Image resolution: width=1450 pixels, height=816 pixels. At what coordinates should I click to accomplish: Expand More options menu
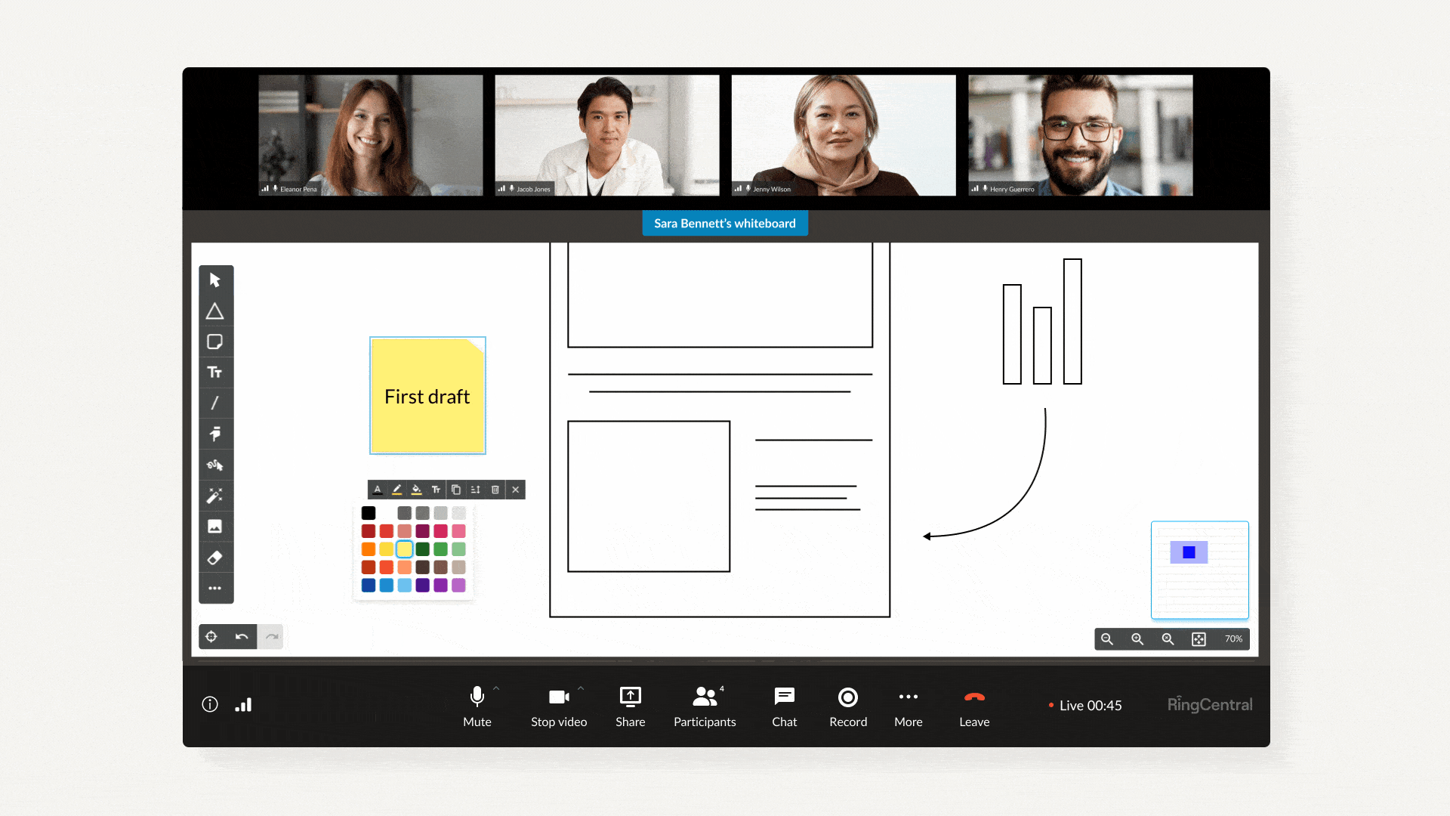click(x=907, y=704)
